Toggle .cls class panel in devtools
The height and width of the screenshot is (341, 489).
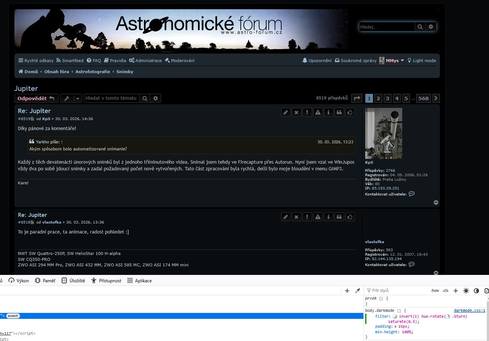point(445,291)
